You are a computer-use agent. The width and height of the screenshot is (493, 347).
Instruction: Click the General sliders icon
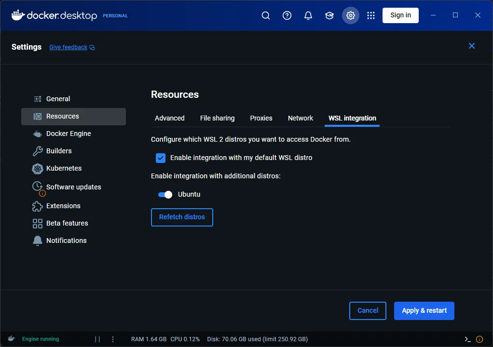tap(38, 99)
